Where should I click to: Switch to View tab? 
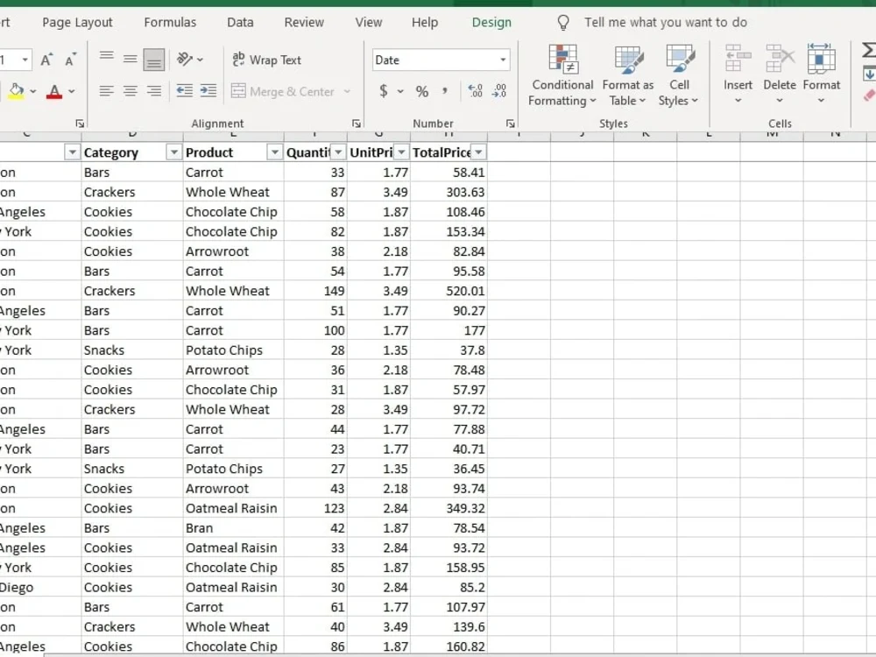369,23
